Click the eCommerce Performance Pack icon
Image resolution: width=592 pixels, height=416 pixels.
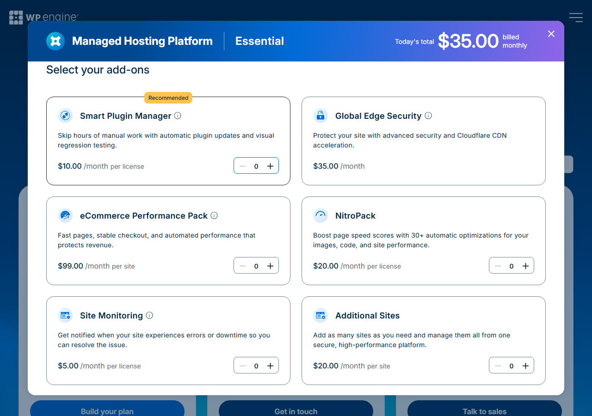point(65,215)
